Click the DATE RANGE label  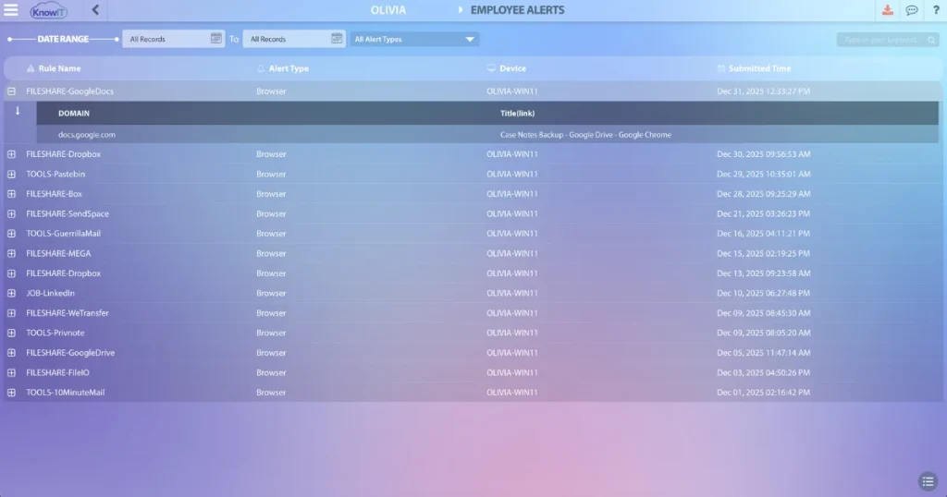(63, 39)
